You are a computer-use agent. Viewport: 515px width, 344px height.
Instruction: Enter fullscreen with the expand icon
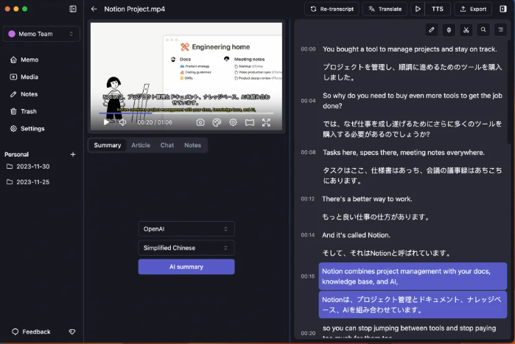coord(266,122)
